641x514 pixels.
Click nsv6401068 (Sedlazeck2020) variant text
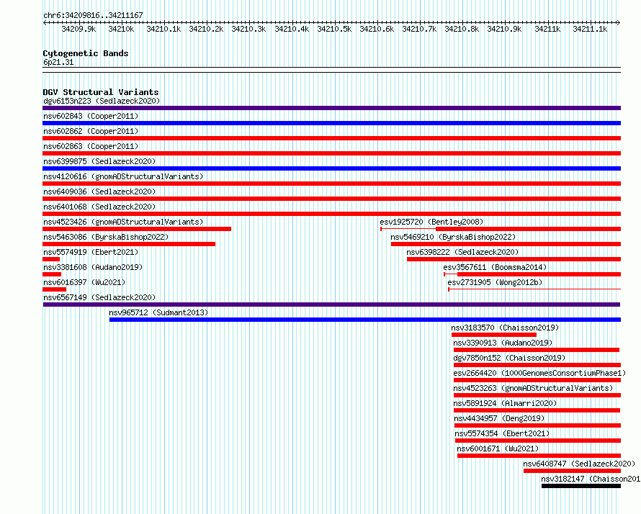99,207
